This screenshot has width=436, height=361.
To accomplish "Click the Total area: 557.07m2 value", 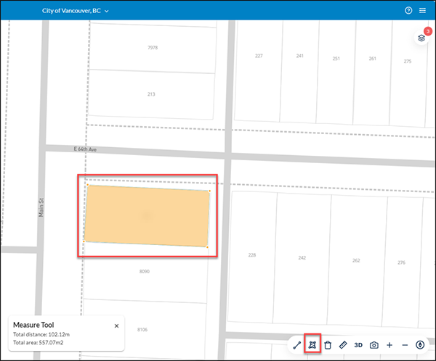I will (38, 343).
